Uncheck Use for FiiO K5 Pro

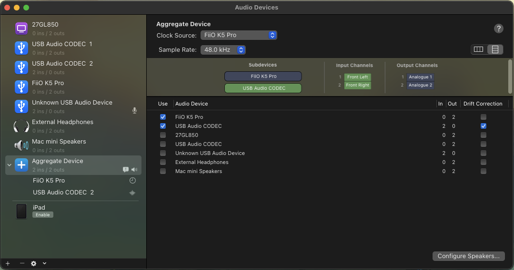pos(163,117)
